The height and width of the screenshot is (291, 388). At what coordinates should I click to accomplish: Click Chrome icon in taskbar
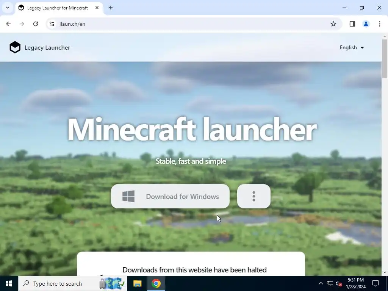[156, 283]
